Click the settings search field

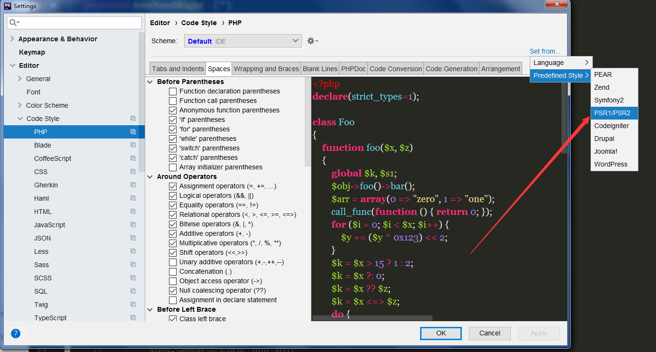click(x=74, y=23)
